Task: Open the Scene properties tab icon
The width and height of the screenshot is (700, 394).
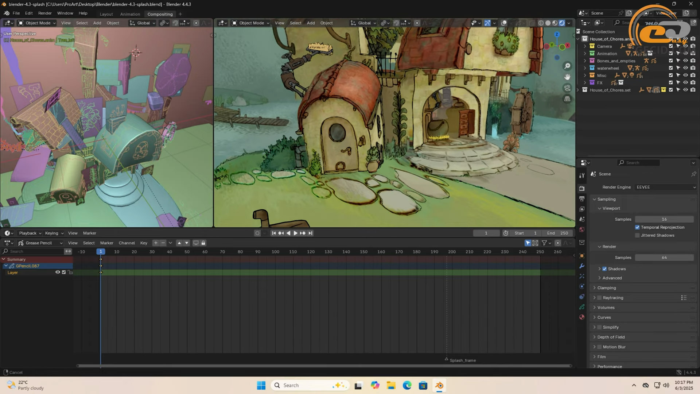Action: 582,219
